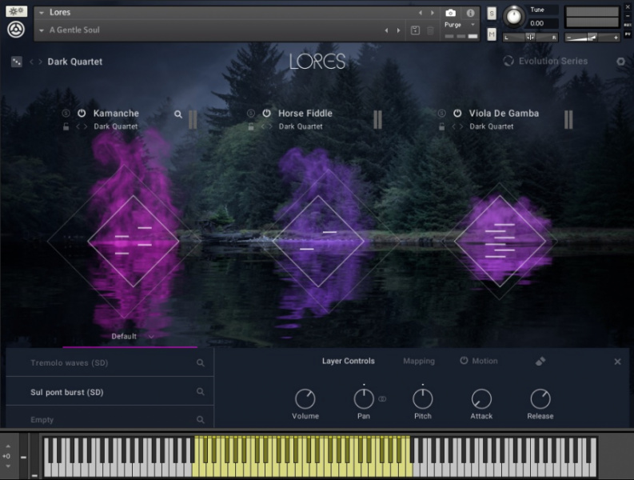Image resolution: width=634 pixels, height=480 pixels.
Task: Expand the Default dropdown below the Kamanche pad
Action: 151,337
